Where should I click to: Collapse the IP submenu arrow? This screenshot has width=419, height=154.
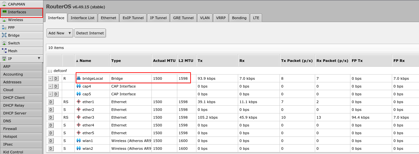(39, 58)
